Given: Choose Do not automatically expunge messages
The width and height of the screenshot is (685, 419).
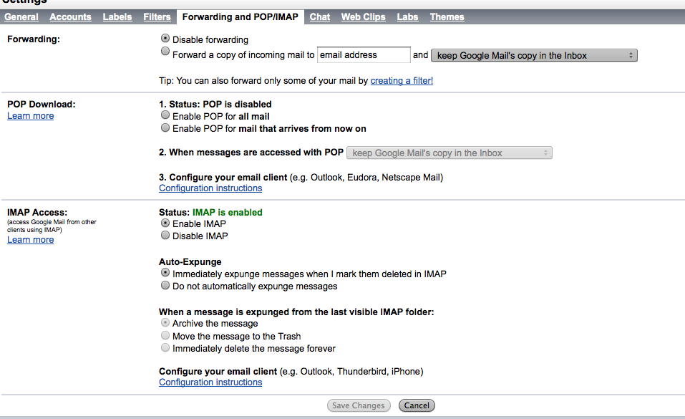Looking at the screenshot, I should pos(165,286).
